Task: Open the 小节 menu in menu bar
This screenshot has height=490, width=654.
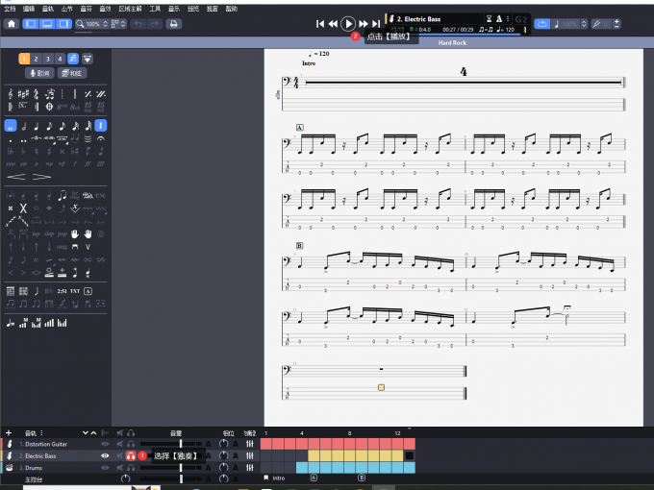Action: [66, 7]
